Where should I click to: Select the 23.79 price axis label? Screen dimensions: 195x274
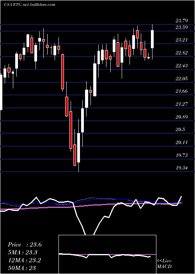182,21
